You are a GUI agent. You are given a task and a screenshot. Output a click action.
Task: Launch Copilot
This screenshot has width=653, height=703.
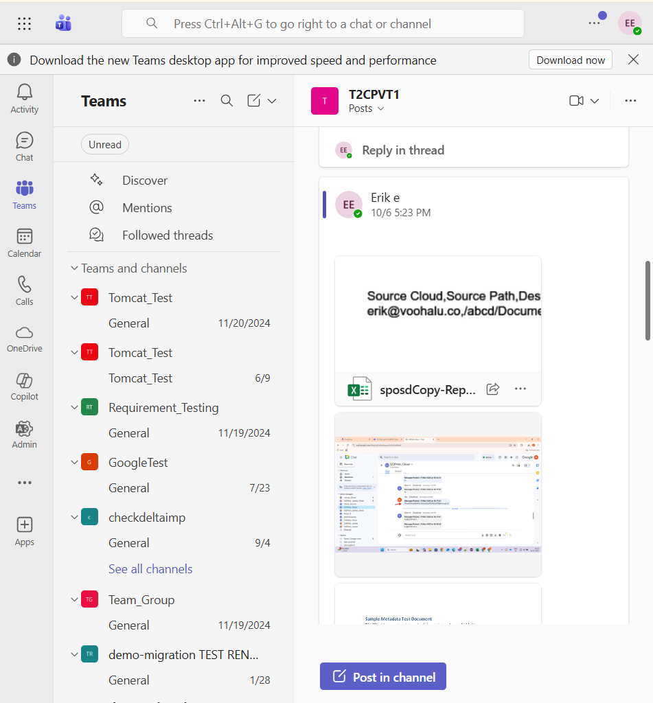click(24, 386)
